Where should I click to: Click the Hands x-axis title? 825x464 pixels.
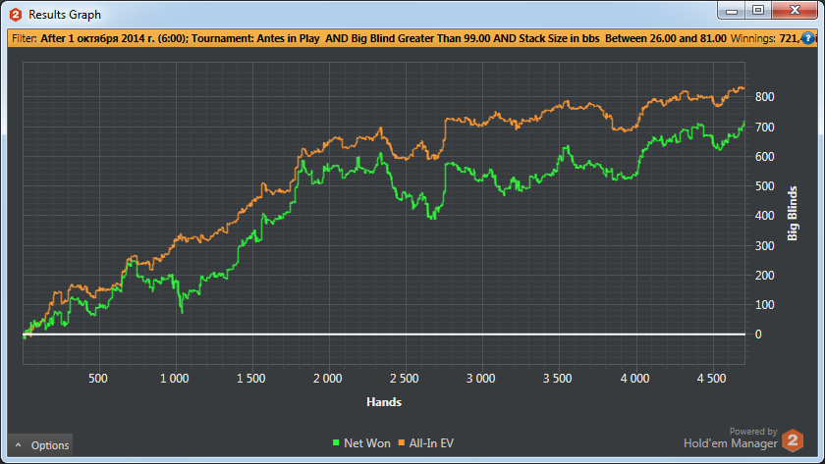383,402
